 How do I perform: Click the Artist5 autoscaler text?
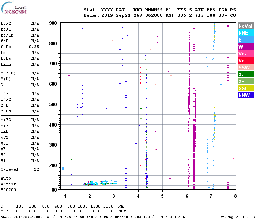tap(10, 184)
